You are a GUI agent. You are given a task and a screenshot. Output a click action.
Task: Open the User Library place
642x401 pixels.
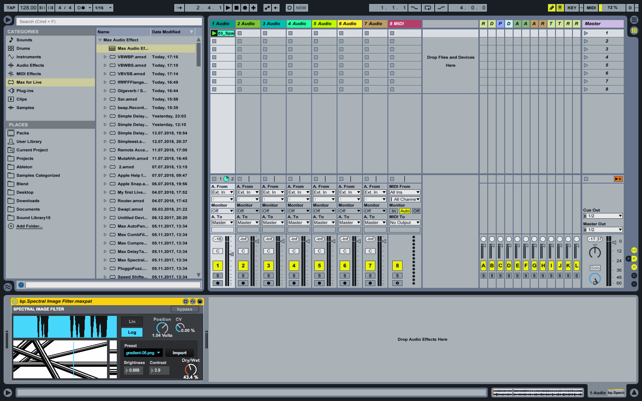coord(29,142)
